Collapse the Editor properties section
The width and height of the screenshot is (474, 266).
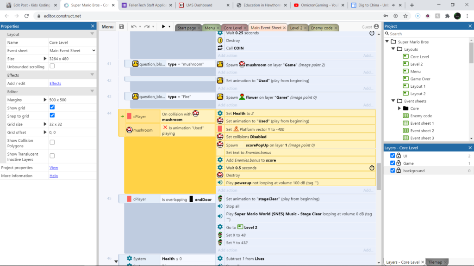92,91
